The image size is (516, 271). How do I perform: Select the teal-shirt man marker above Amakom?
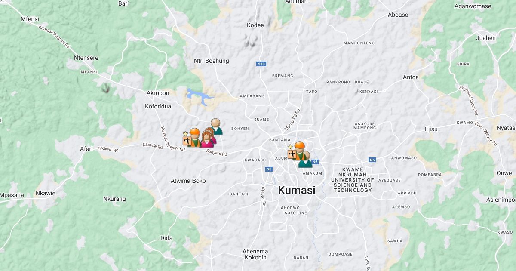pos(305,160)
